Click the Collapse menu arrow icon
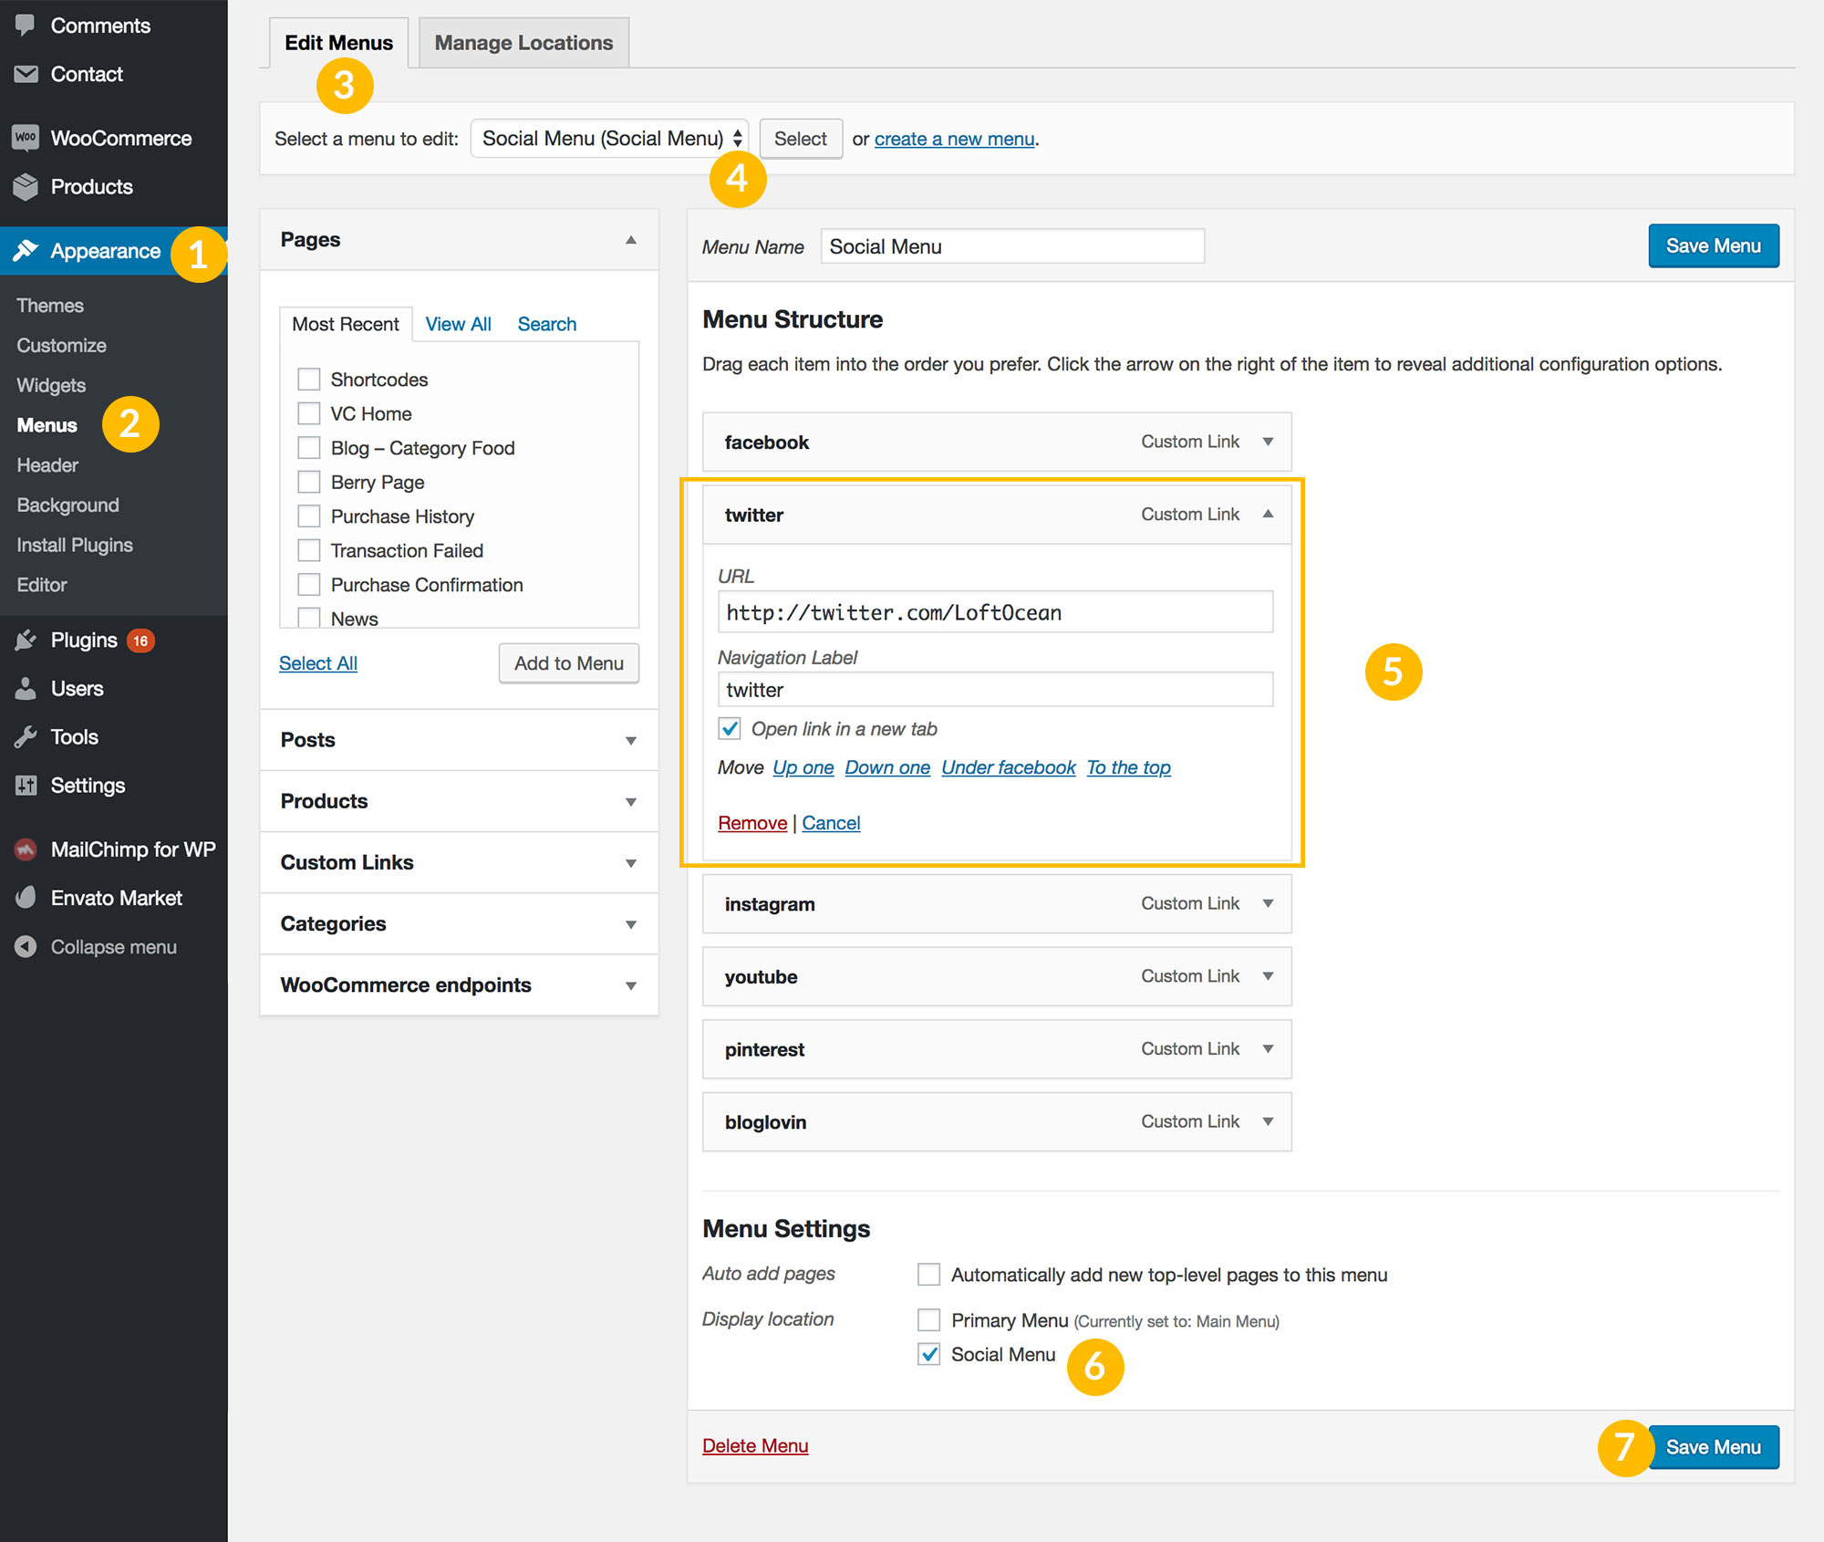Screen dimensions: 1824x1542 [x=26, y=946]
